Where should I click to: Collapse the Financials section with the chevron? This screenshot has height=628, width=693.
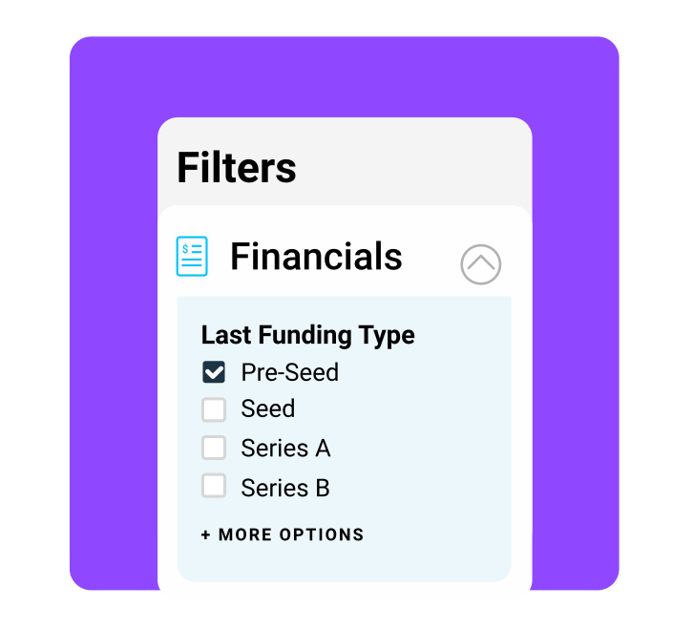(480, 263)
